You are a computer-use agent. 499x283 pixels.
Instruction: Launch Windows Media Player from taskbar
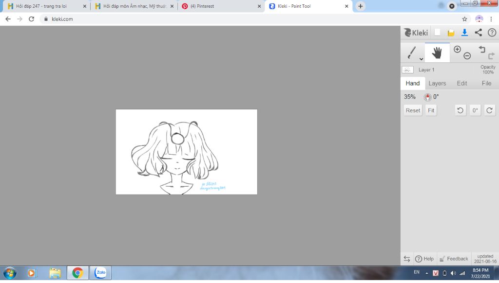coord(32,273)
